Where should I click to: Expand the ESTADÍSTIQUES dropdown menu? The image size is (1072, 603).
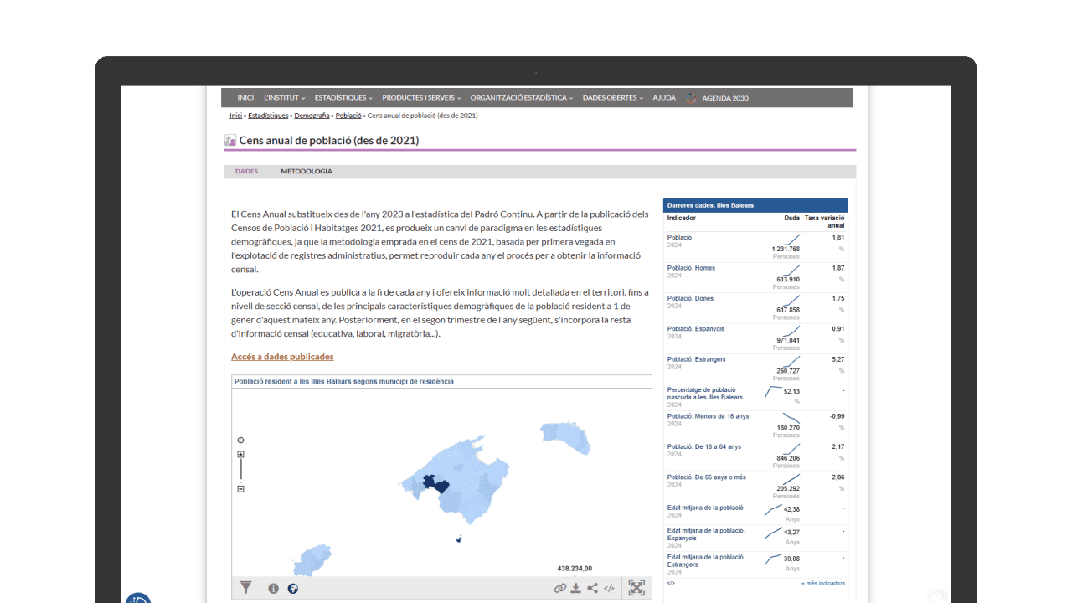343,98
